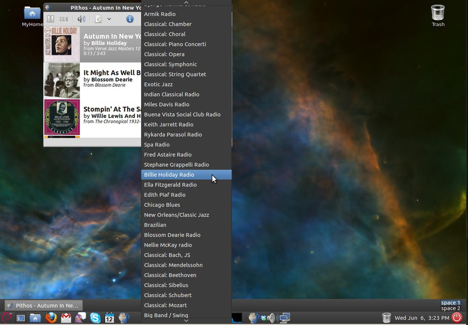Viewport: 468px width, 325px height.
Task: Click the 'Autumn In New Yo' song title
Action: click(112, 36)
